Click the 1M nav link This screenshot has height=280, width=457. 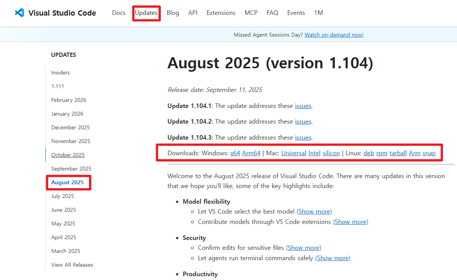tap(318, 13)
